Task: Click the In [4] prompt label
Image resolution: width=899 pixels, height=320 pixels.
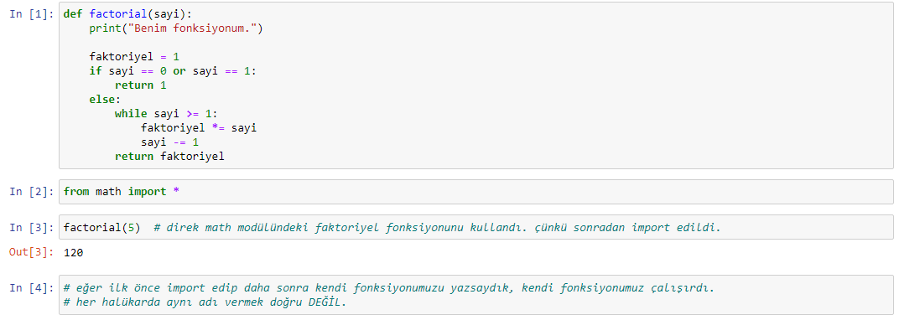Action: [x=32, y=288]
